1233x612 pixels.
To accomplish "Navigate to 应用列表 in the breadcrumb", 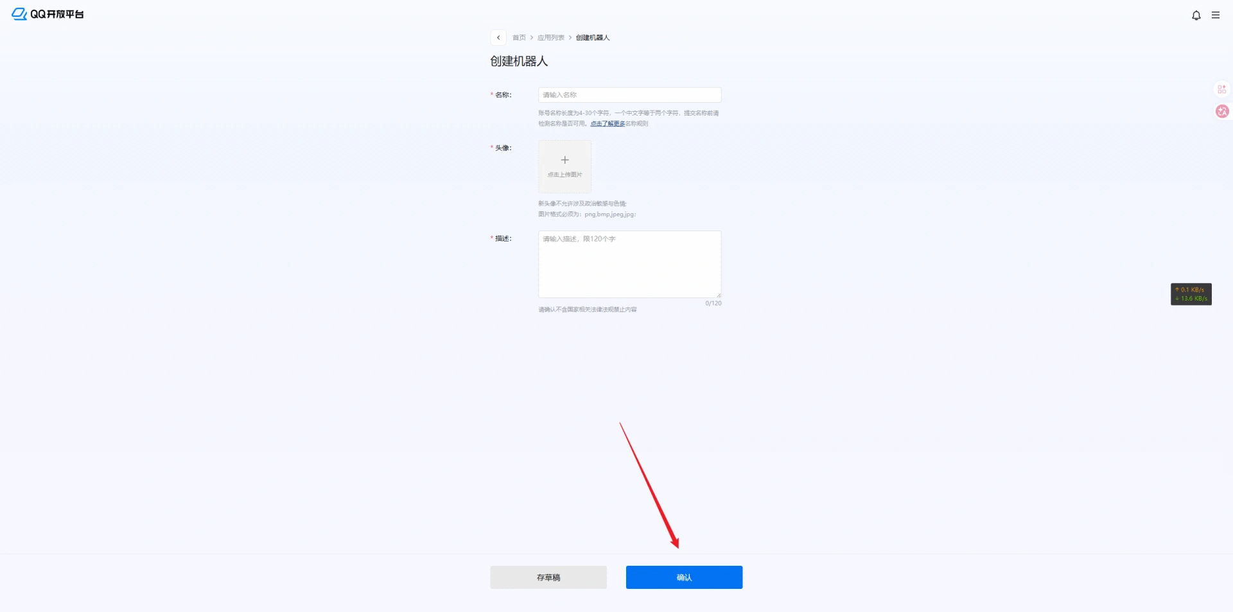I will pyautogui.click(x=550, y=38).
